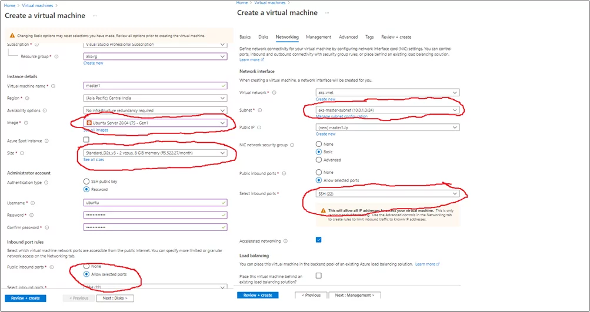Screen dimensions: 590x312
Task: Click Create new link under Virtual network
Action: coord(325,99)
